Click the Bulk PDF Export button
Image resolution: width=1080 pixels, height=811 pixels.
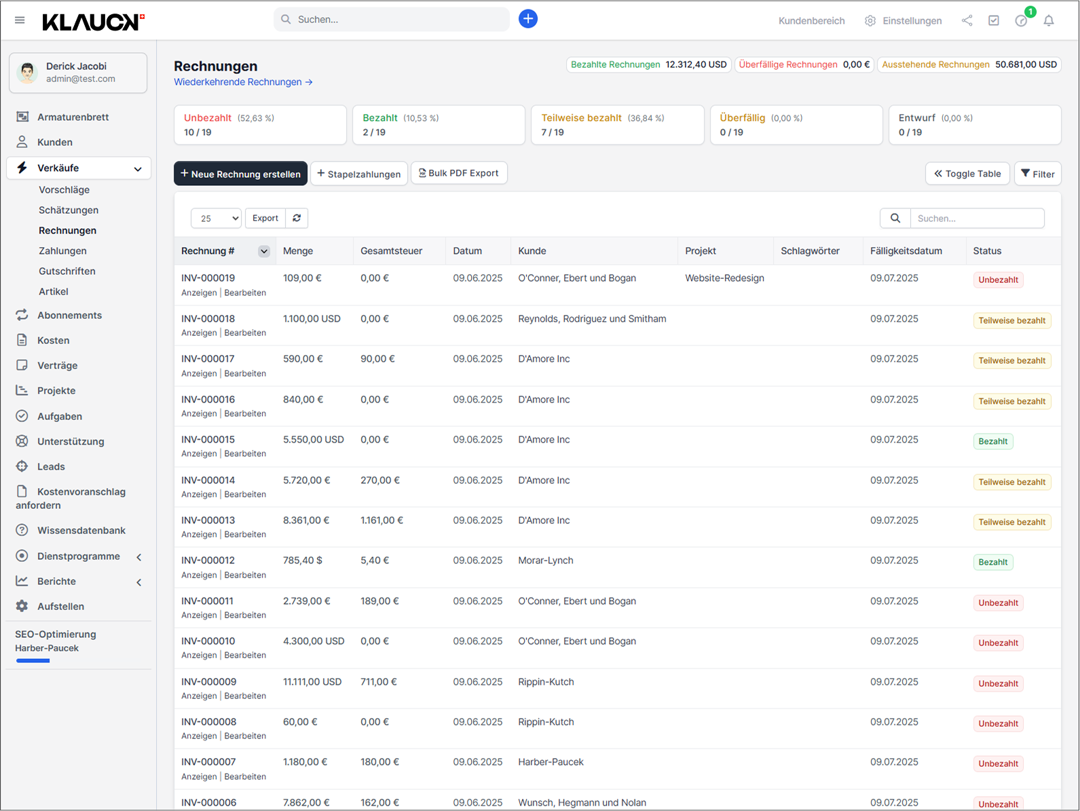click(x=459, y=173)
